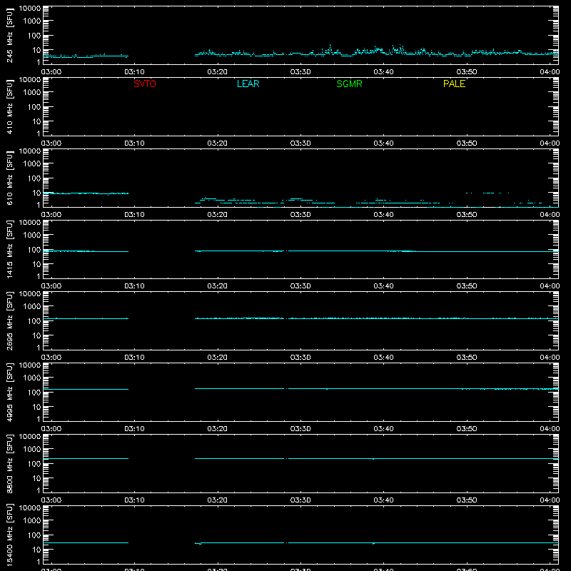Click the 03:10 tick label under the 1415 MHz panel
The width and height of the screenshot is (571, 571).
click(x=134, y=286)
